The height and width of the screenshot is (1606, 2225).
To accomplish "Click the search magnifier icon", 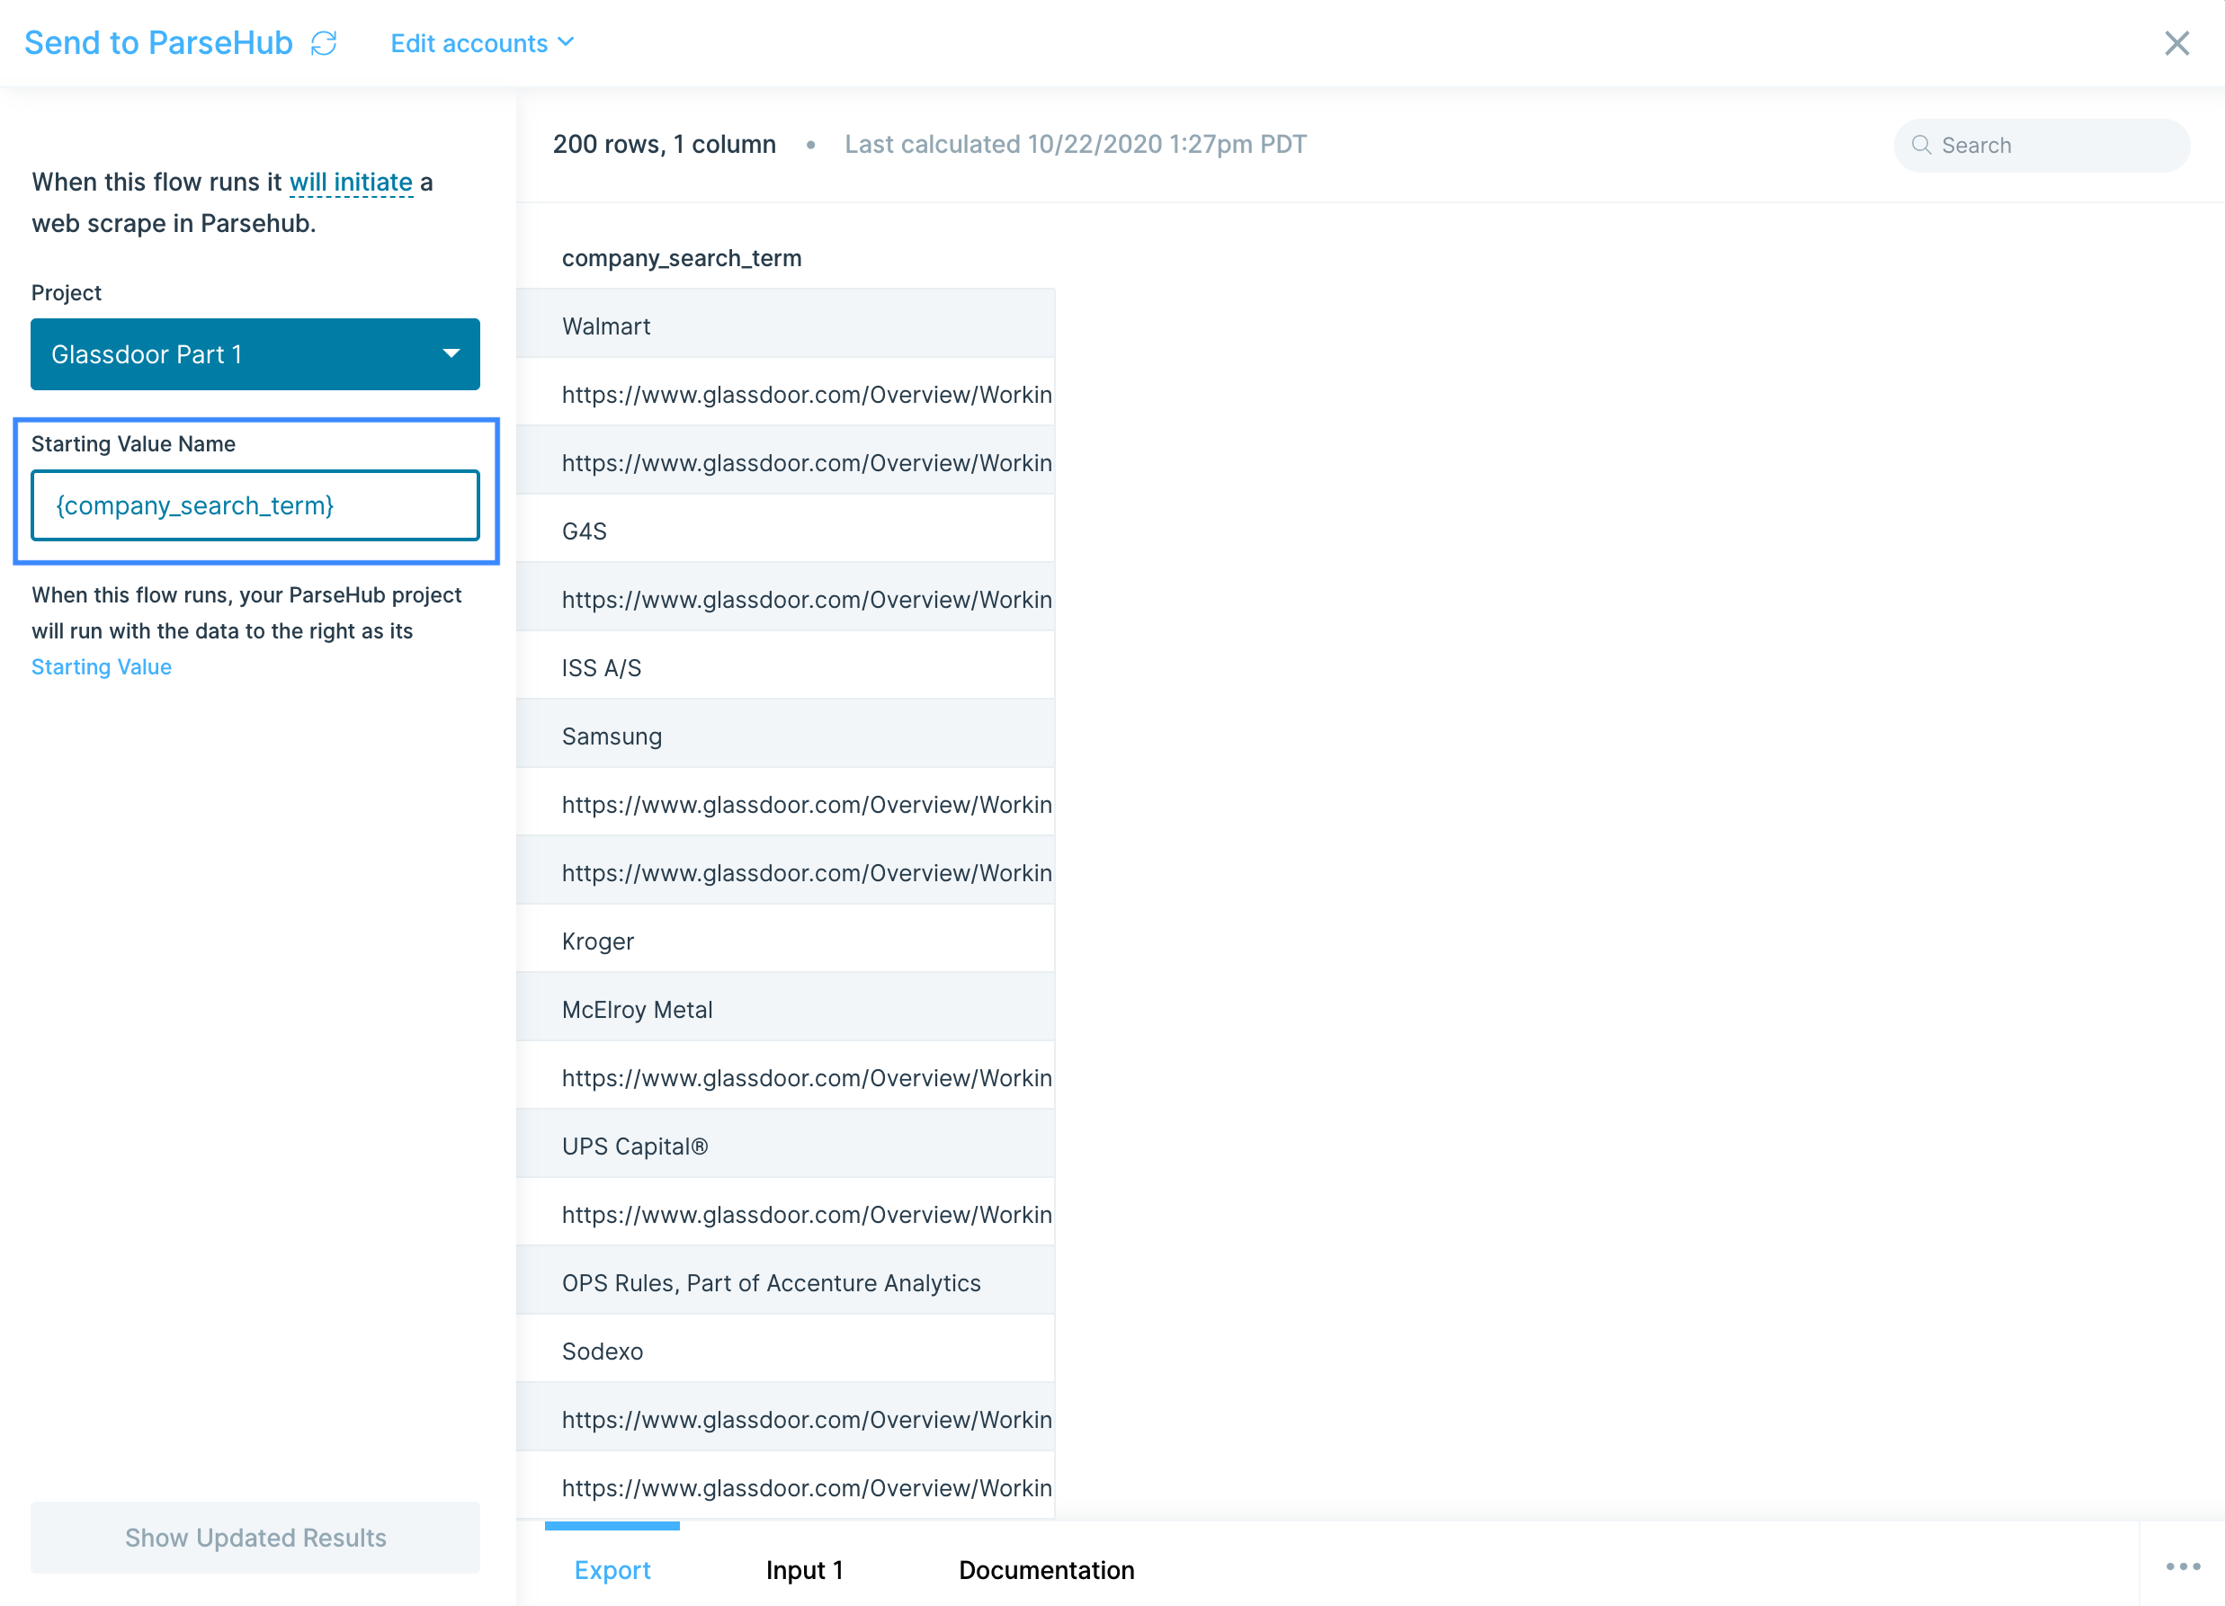I will [1921, 145].
